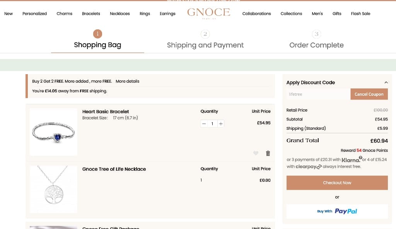
Task: Click the step 2 circle icon
Action: [205, 34]
